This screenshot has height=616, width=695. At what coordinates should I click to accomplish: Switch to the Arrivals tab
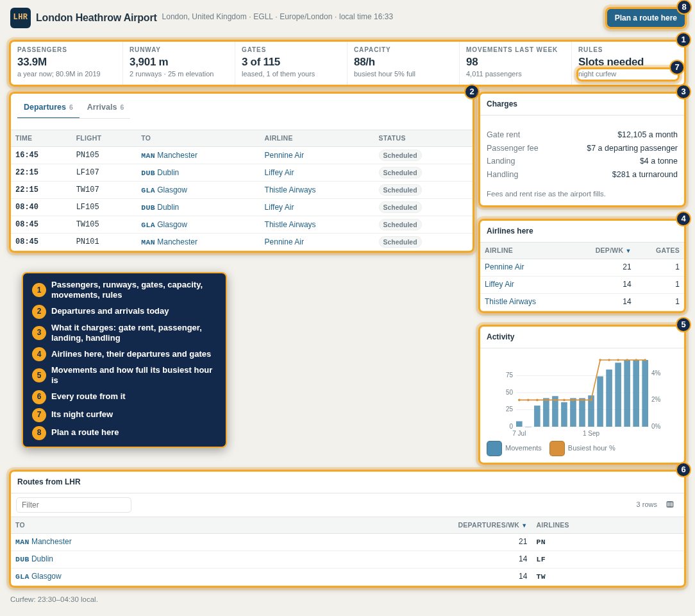pos(105,107)
